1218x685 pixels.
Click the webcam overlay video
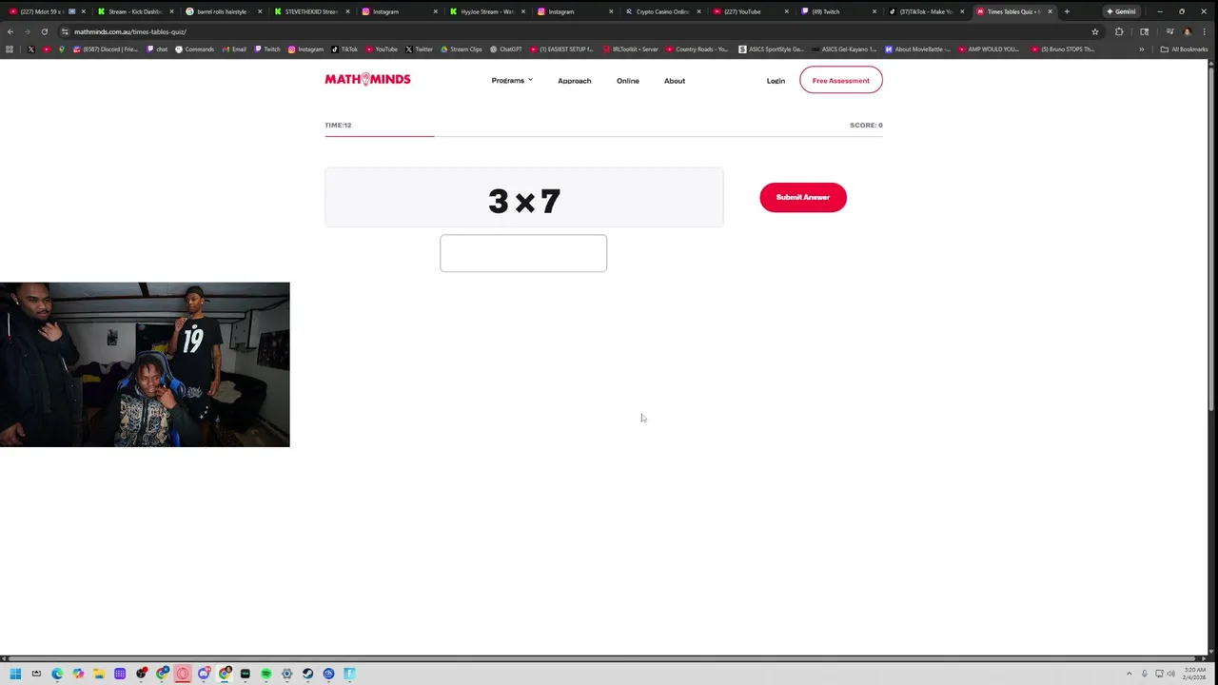[145, 364]
